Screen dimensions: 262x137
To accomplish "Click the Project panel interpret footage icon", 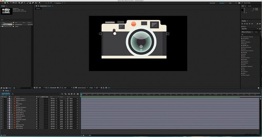I will pyautogui.click(x=1, y=88).
